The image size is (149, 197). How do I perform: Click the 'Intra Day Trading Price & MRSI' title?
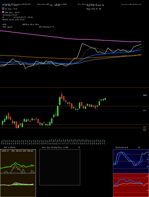(61, 147)
